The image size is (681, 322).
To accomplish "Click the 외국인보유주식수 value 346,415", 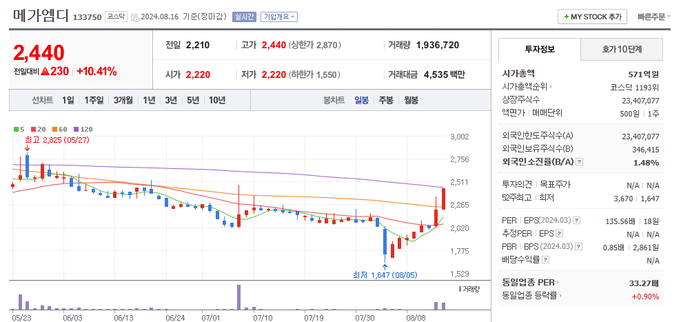I will tap(644, 150).
